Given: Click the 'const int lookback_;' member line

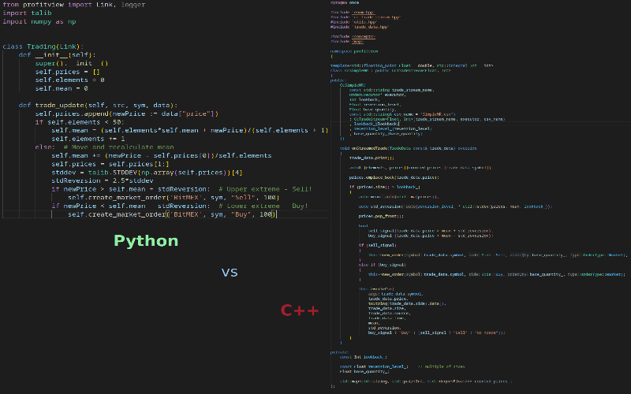Looking at the screenshot, I should coord(364,357).
